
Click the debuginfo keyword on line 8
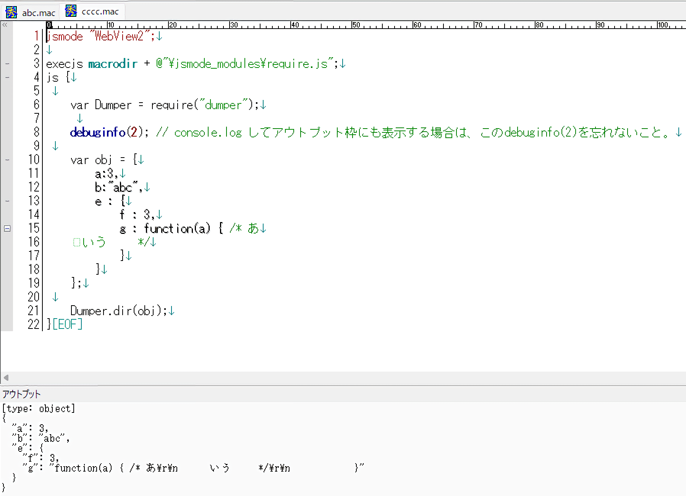pos(98,132)
